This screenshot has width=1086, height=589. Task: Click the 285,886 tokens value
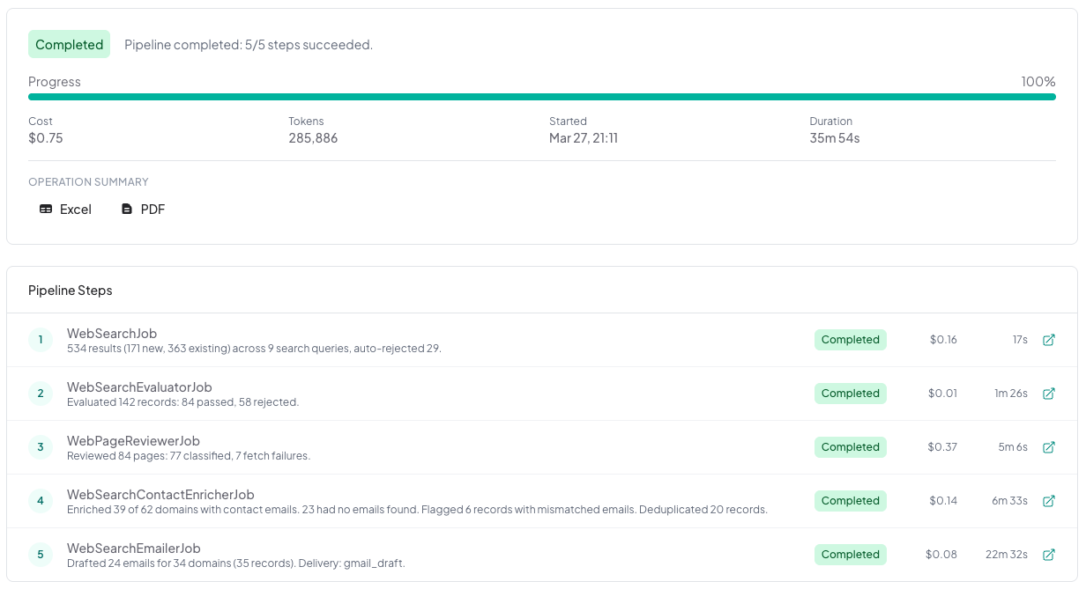coord(314,138)
